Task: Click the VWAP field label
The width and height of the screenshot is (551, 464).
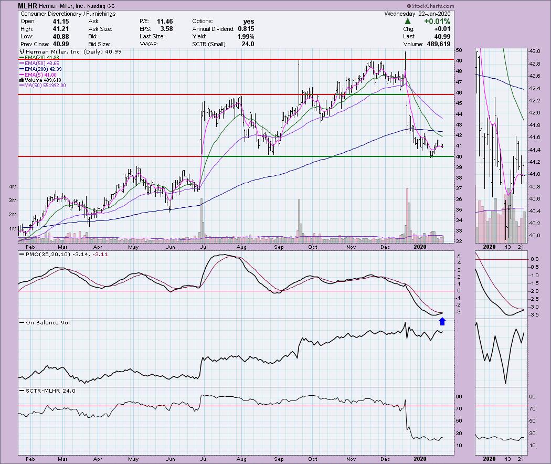Action: 149,44
